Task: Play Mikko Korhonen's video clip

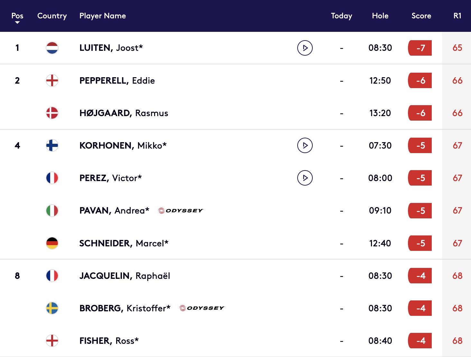Action: pos(305,145)
